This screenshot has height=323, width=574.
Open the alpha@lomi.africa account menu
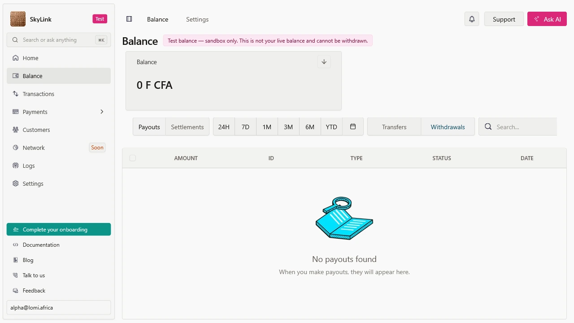point(59,308)
